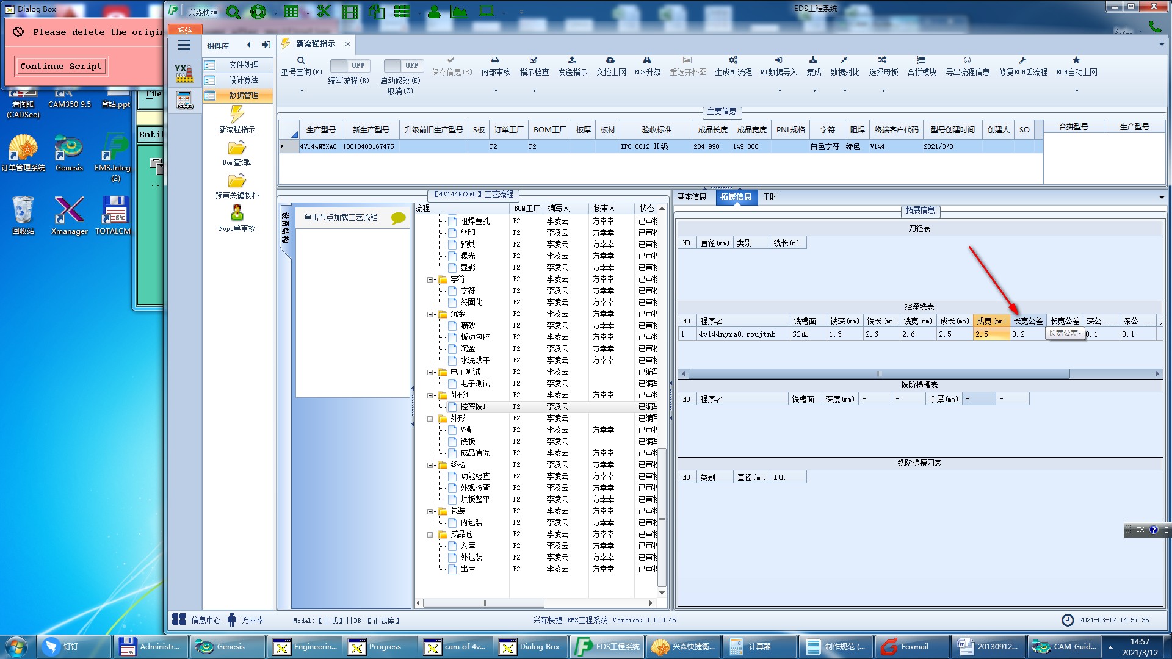Collapse the 字符 tree folder
Viewport: 1172px width, 659px height.
[430, 279]
